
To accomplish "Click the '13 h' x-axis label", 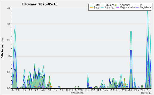I will tap(87, 90).
